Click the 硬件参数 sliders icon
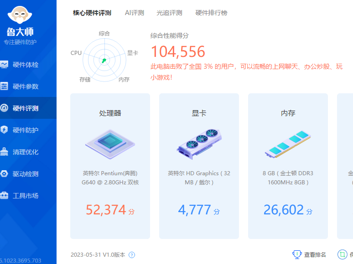 tap(4, 86)
